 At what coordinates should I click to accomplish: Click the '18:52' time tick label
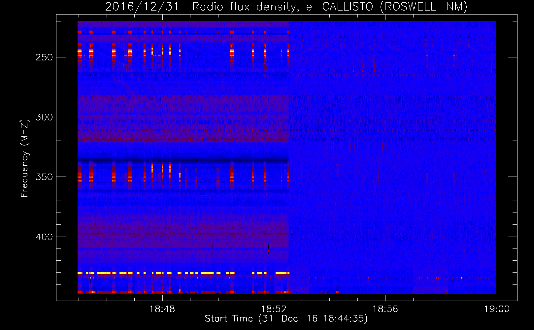274,309
